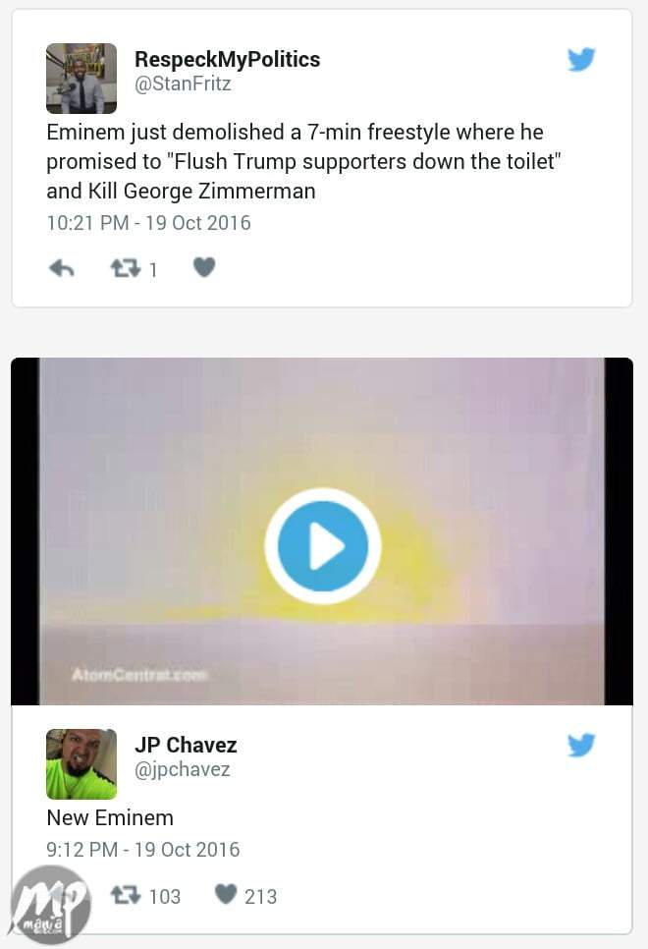Open the @StanFritz handle
Image resolution: width=648 pixels, height=949 pixels.
click(183, 84)
